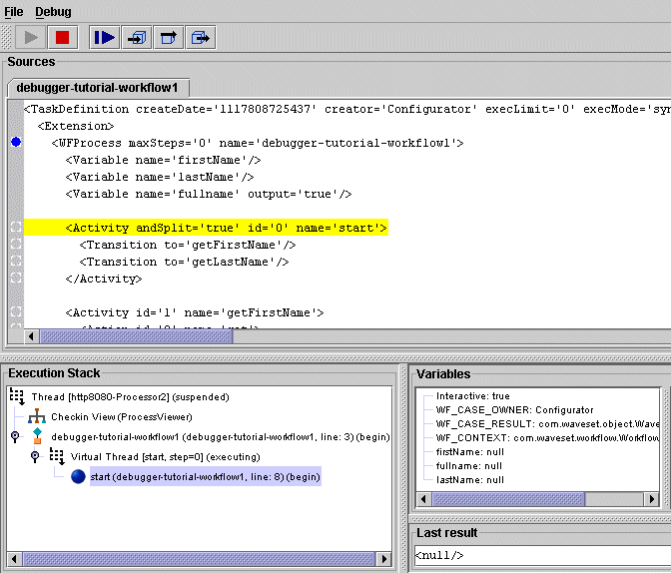The image size is (671, 573).
Task: Click the Transition to='getLastName' line
Action: (184, 262)
